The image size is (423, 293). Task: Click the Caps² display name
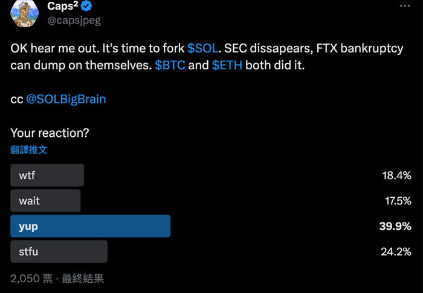pyautogui.click(x=62, y=7)
